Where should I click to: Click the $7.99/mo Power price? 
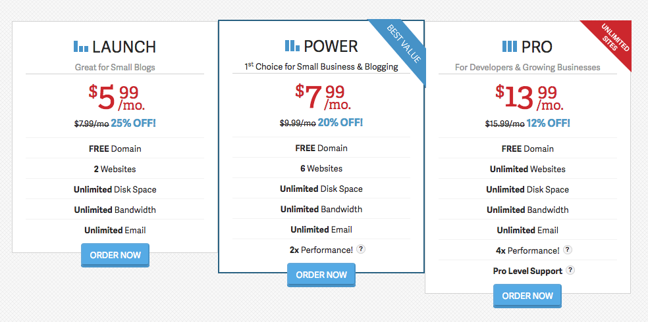(x=323, y=97)
